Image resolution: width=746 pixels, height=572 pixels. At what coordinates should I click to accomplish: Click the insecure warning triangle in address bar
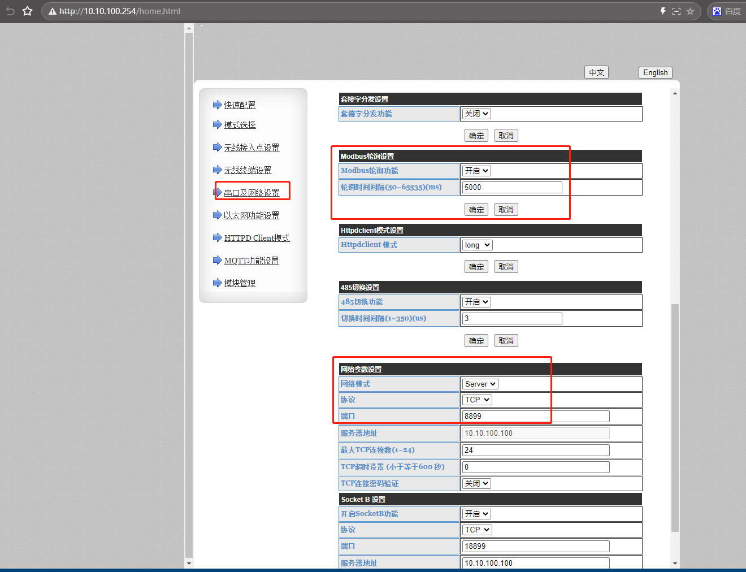pyautogui.click(x=52, y=11)
